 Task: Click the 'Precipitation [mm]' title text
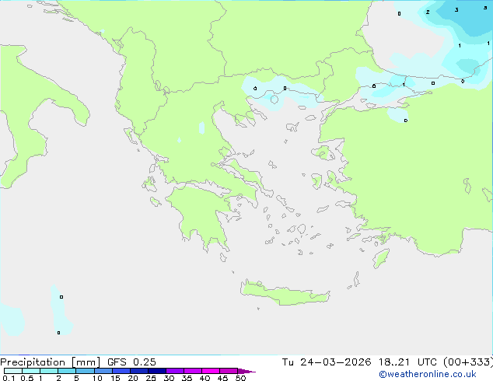tap(51, 362)
